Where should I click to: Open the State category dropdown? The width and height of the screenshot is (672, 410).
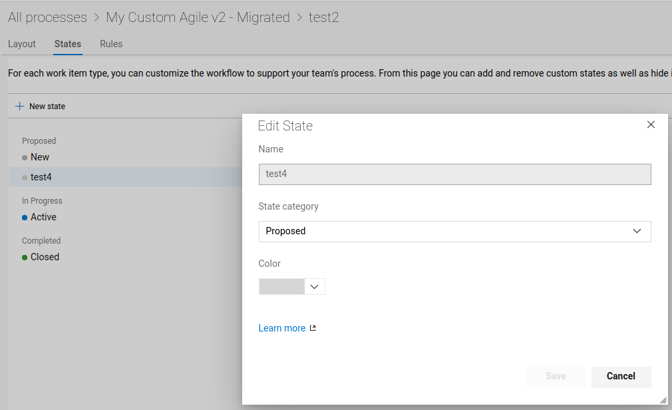tap(454, 232)
